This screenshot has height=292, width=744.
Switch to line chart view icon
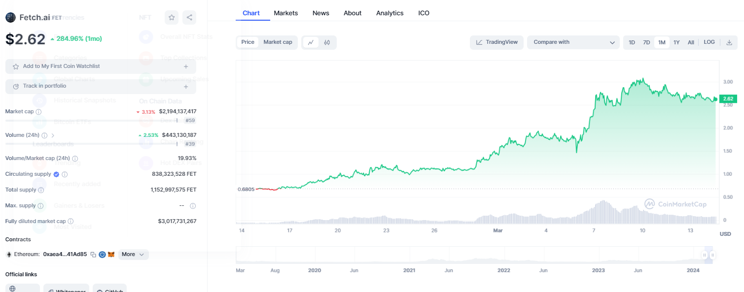pos(311,42)
